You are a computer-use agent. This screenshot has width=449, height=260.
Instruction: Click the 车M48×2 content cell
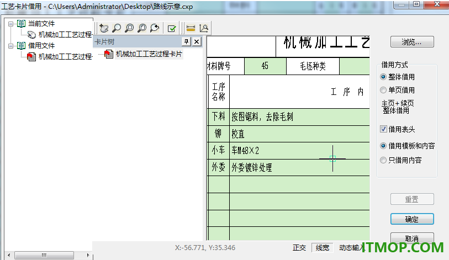point(299,151)
